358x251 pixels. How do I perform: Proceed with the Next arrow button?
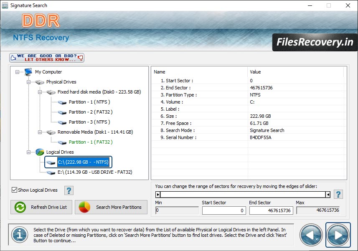coord(338,235)
